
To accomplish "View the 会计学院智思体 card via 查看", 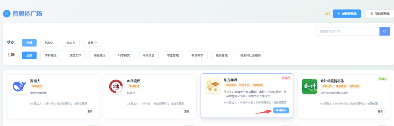I will 380,111.
